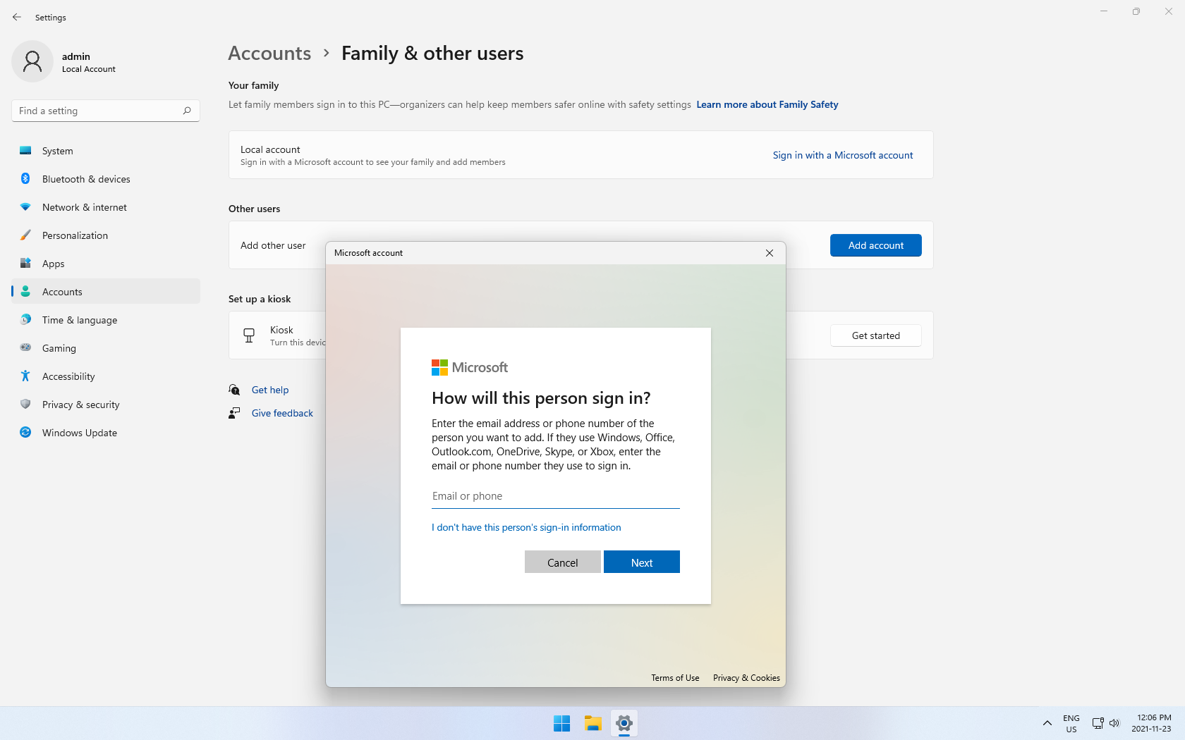Image resolution: width=1185 pixels, height=740 pixels.
Task: Click the Windows Start button
Action: [x=561, y=723]
